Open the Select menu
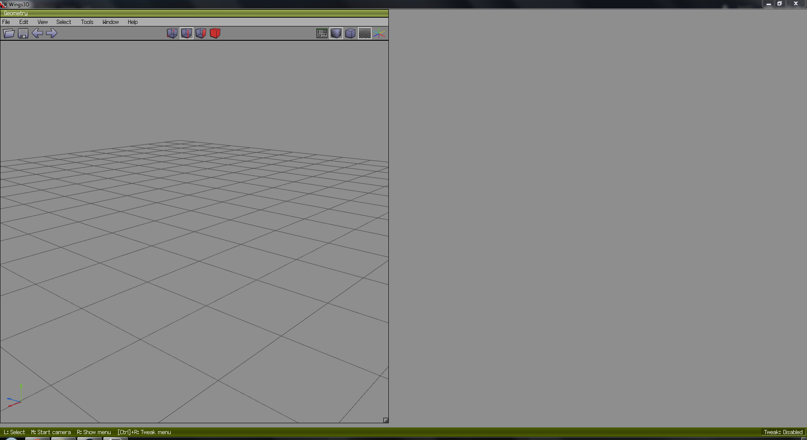The height and width of the screenshot is (440, 807). (x=64, y=22)
